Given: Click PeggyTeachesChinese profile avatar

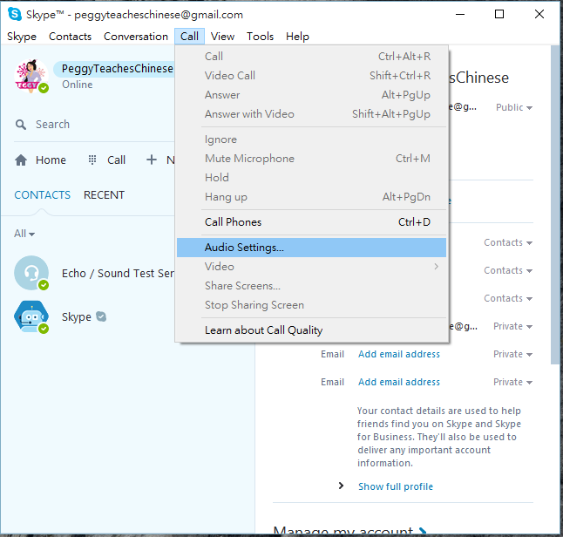Looking at the screenshot, I should (31, 76).
